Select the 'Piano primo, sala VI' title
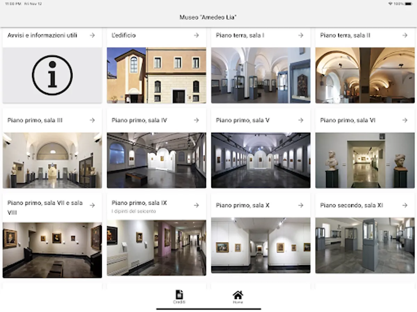Viewport: 417px width, 312px height. pos(347,120)
